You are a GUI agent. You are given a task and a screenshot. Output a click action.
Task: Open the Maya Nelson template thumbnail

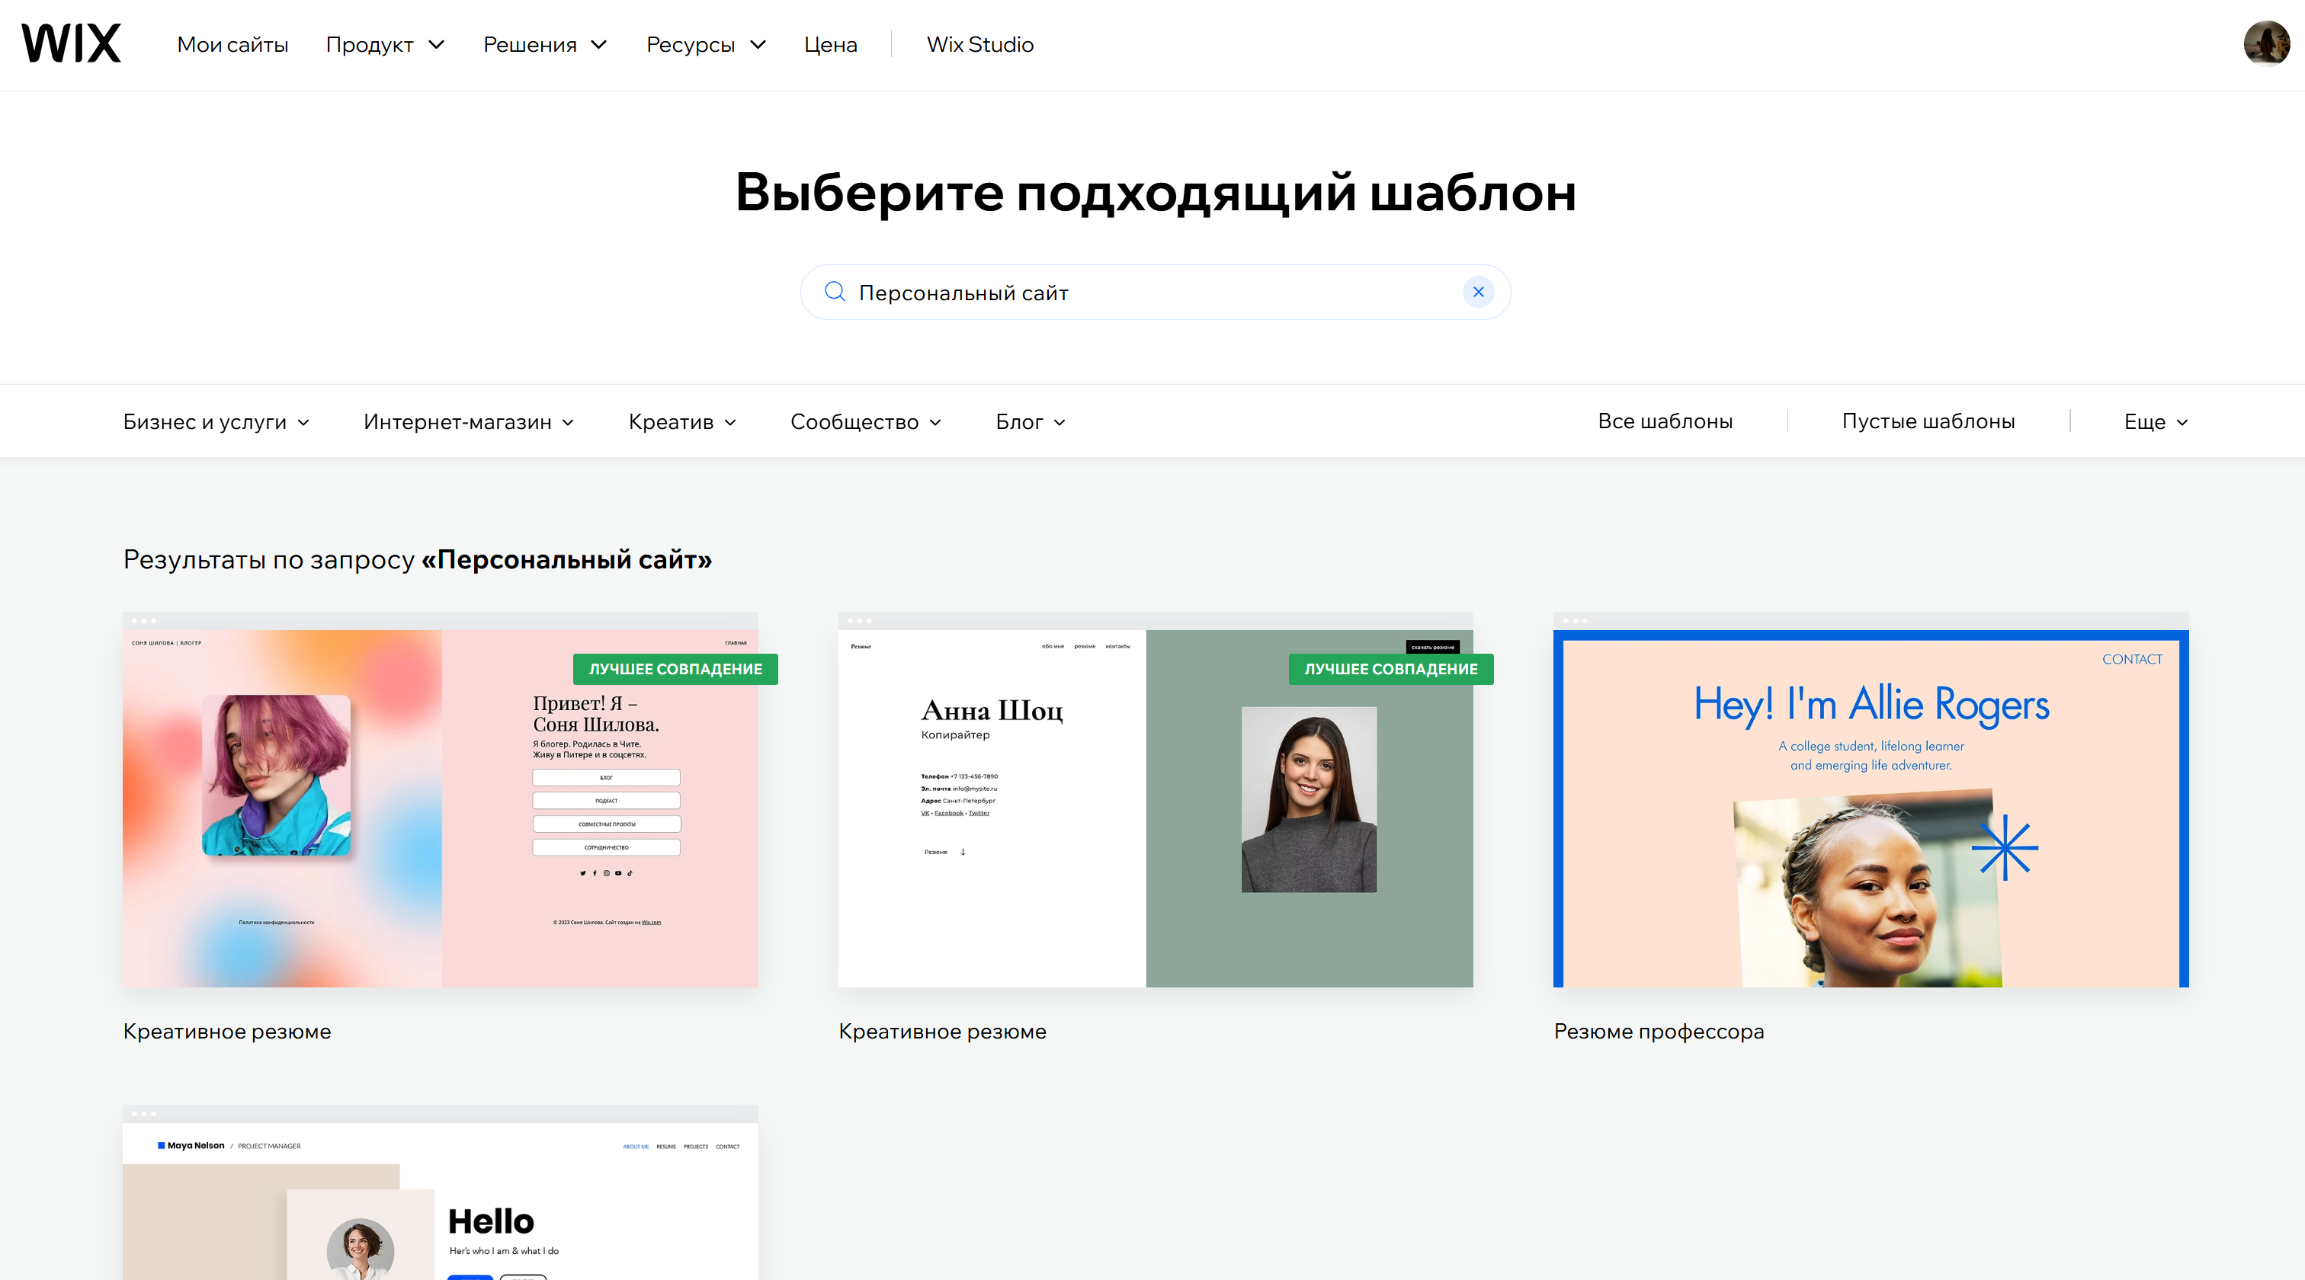point(441,1192)
